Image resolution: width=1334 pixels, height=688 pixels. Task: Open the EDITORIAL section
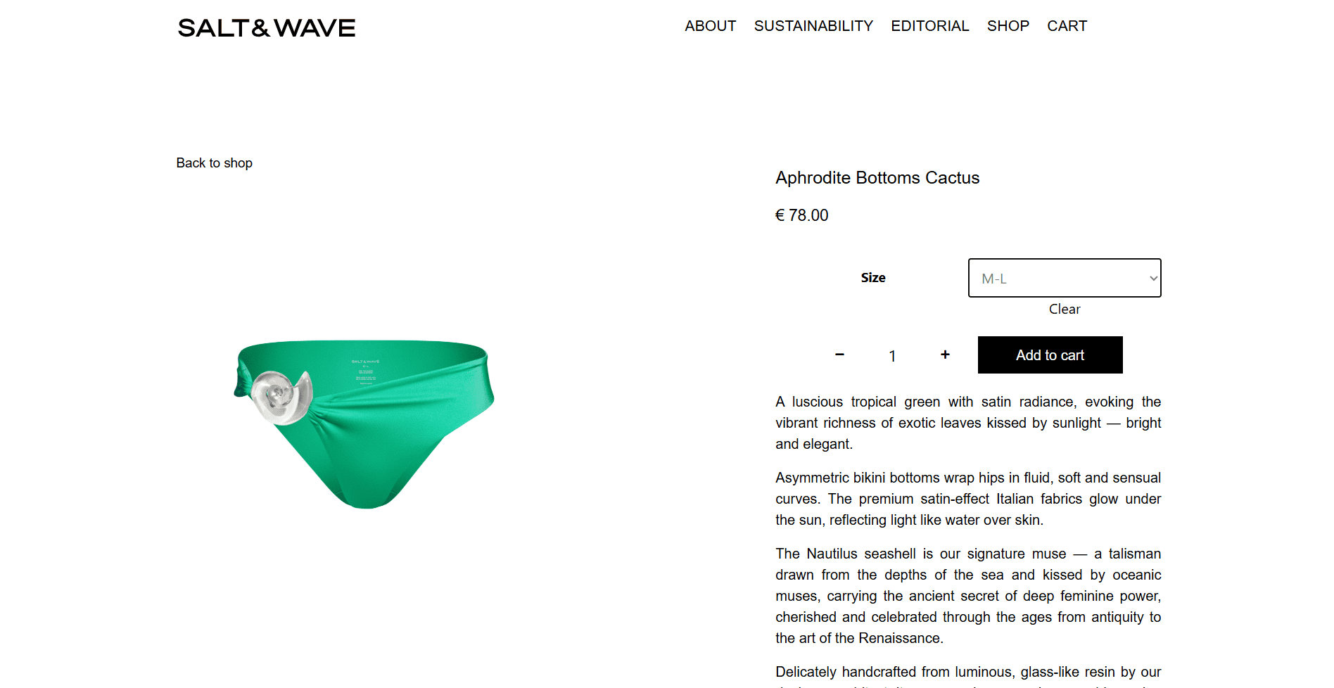coord(929,26)
